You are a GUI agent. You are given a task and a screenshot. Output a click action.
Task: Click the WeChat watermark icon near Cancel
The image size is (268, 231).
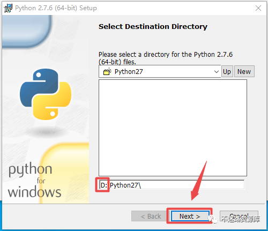pos(213,219)
